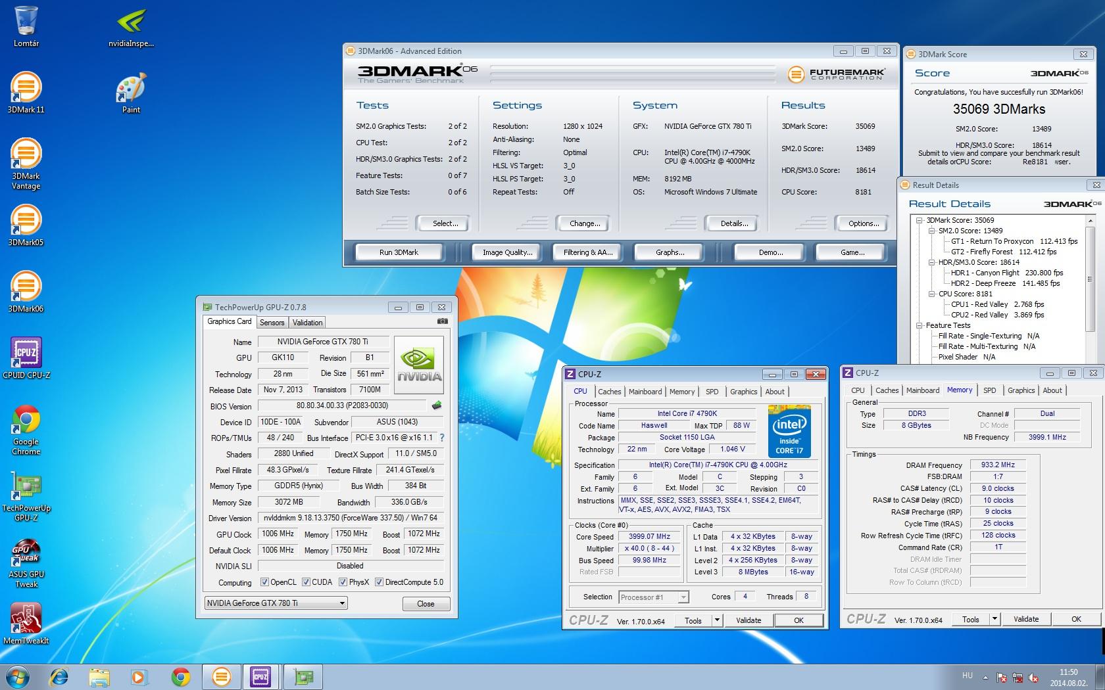Select the 3DMark 11 desktop icon

tap(26, 93)
